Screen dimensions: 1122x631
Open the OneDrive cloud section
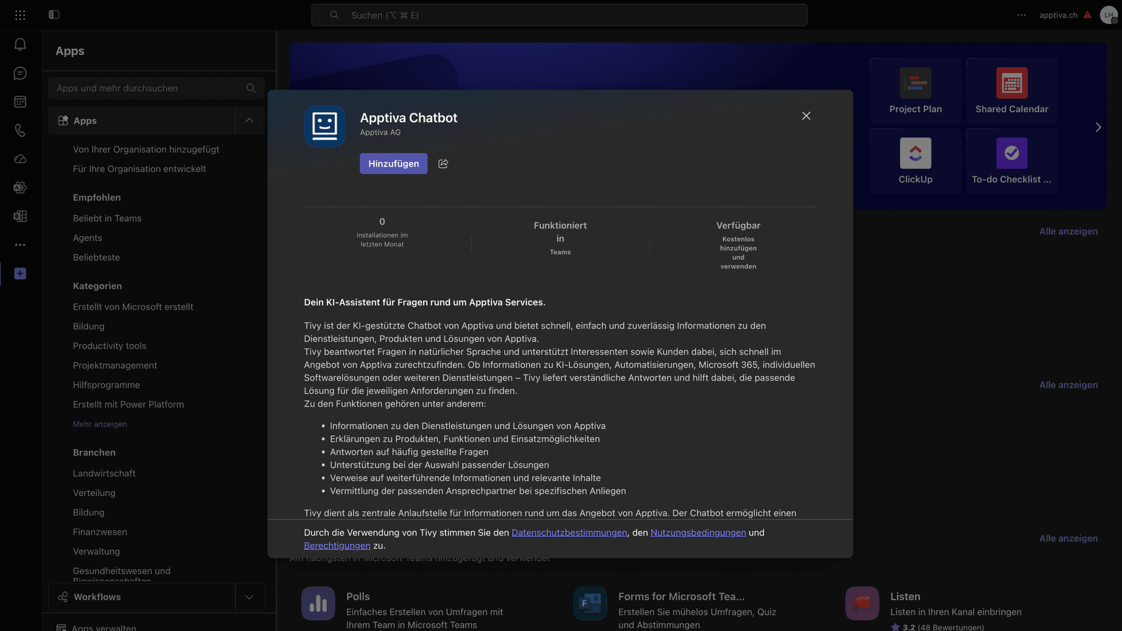20,159
